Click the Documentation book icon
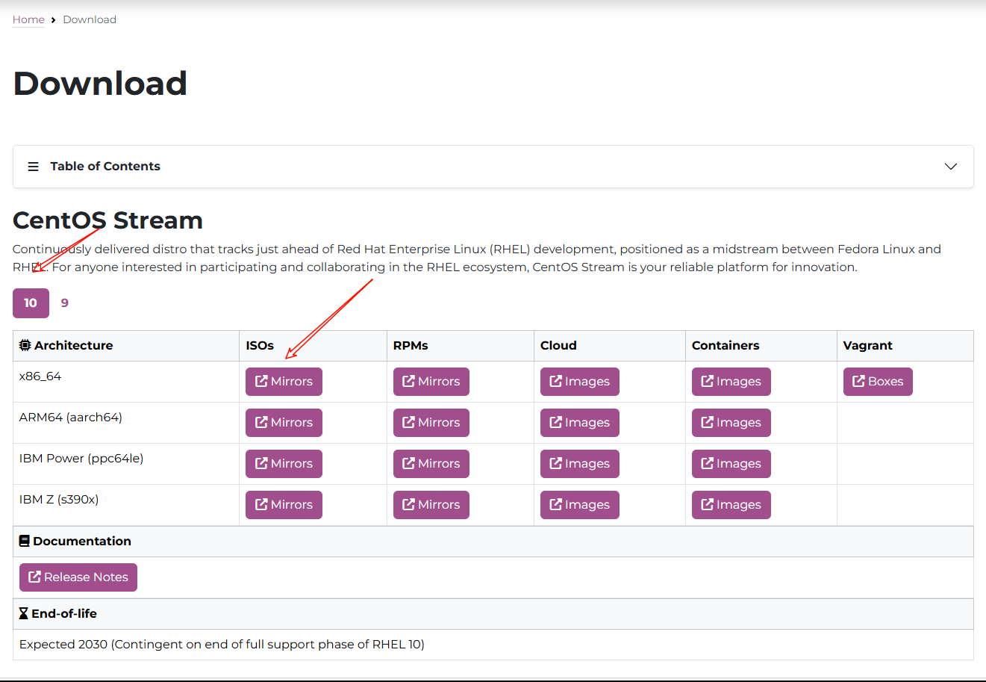 pos(25,542)
